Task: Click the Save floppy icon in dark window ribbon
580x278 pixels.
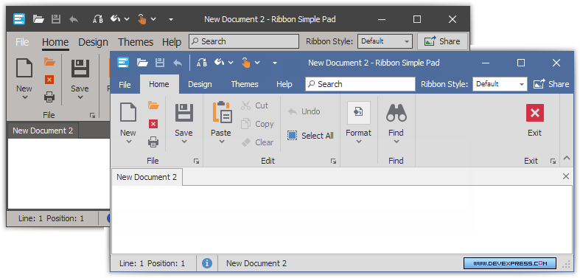Action: (80, 69)
